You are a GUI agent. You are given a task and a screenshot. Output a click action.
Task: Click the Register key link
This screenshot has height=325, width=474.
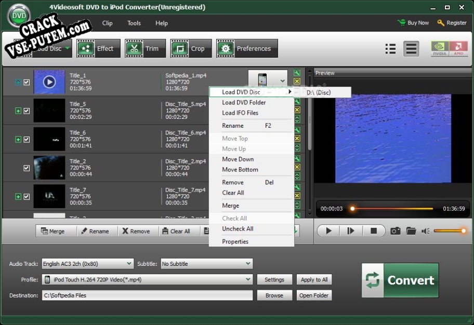coord(452,23)
